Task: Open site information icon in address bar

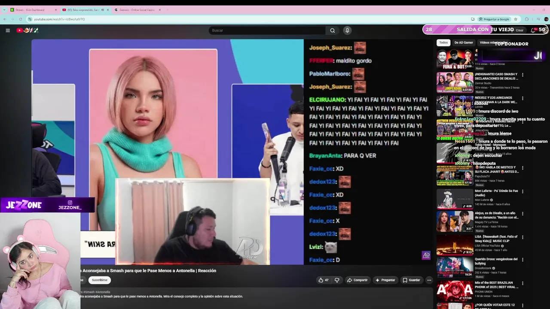Action: click(x=30, y=19)
